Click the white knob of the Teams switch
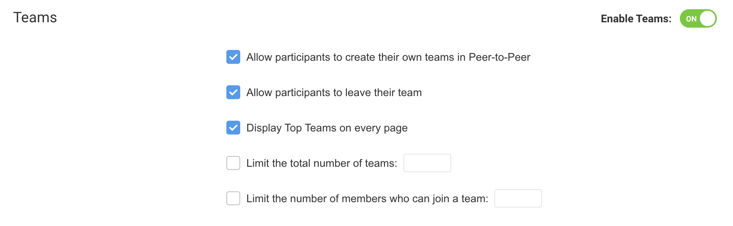Viewport: 733px width, 226px height. tap(708, 18)
